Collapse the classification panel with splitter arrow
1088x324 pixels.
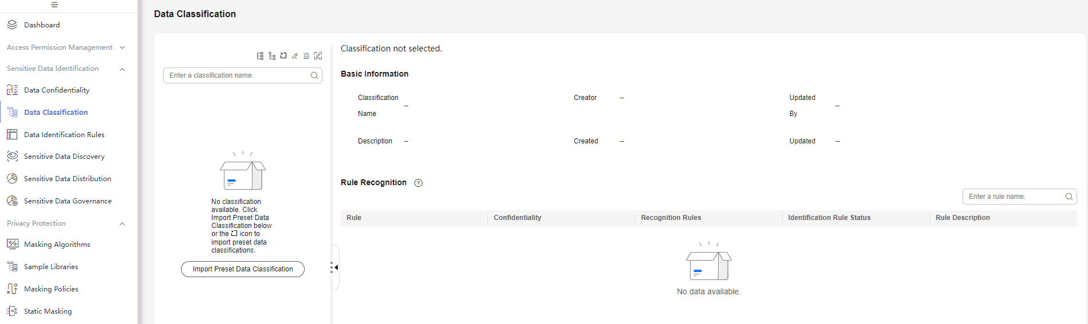pyautogui.click(x=336, y=267)
